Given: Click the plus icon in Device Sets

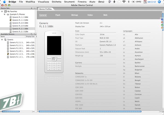Looking at the screenshot, I should (x=31, y=8).
